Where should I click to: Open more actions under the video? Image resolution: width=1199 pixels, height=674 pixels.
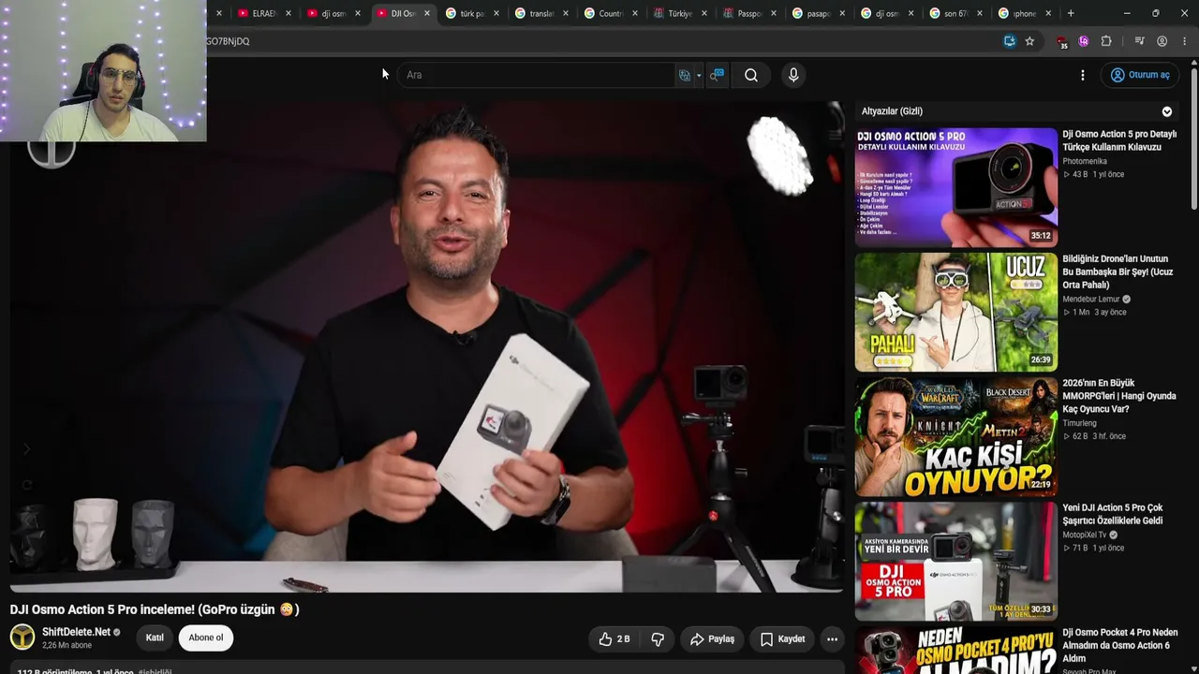click(x=832, y=639)
